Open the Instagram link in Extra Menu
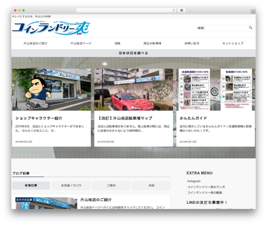 tap(194, 181)
